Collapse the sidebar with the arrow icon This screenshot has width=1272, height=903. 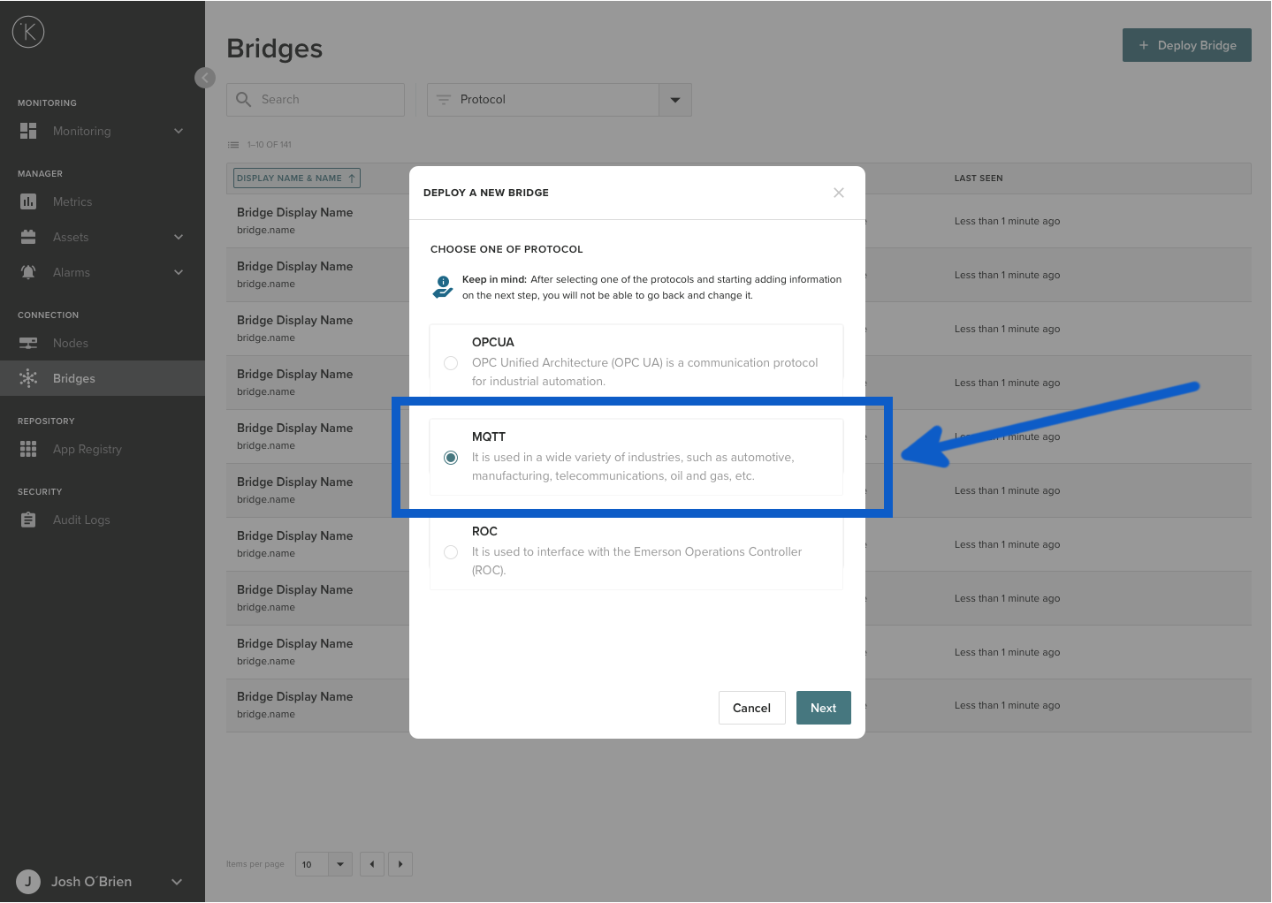tap(204, 78)
